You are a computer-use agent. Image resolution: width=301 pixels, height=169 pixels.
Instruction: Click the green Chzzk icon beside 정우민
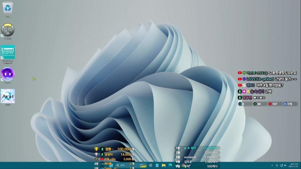click(240, 98)
